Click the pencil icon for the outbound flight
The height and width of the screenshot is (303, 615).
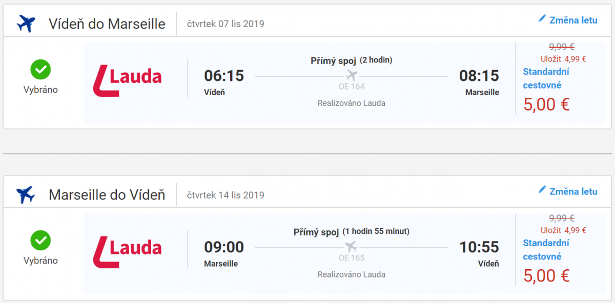(x=542, y=19)
